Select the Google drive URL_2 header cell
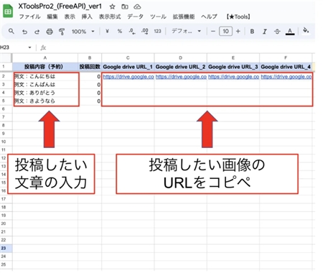This screenshot has width=323, height=273. 180,67
